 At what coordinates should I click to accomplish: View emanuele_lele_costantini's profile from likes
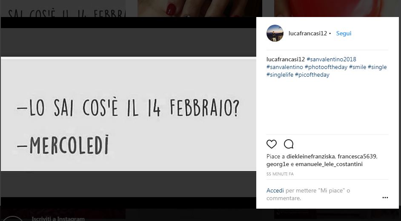(329, 164)
